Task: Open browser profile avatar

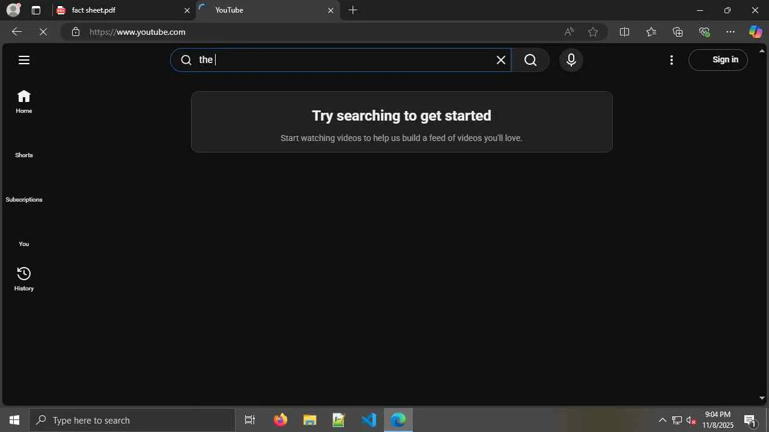Action: click(13, 10)
